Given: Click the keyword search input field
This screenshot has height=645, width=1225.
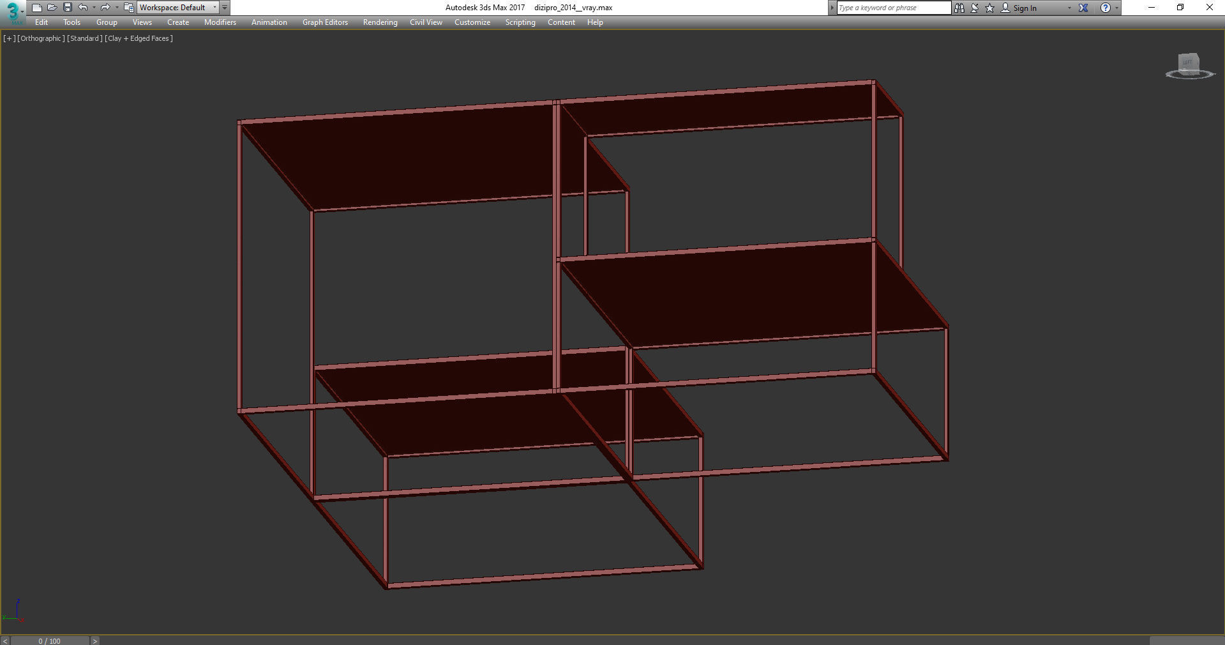Looking at the screenshot, I should (x=894, y=8).
